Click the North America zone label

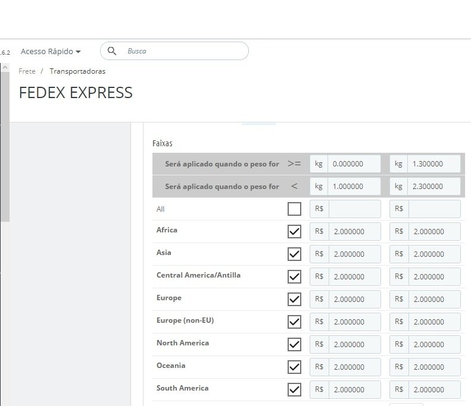183,343
